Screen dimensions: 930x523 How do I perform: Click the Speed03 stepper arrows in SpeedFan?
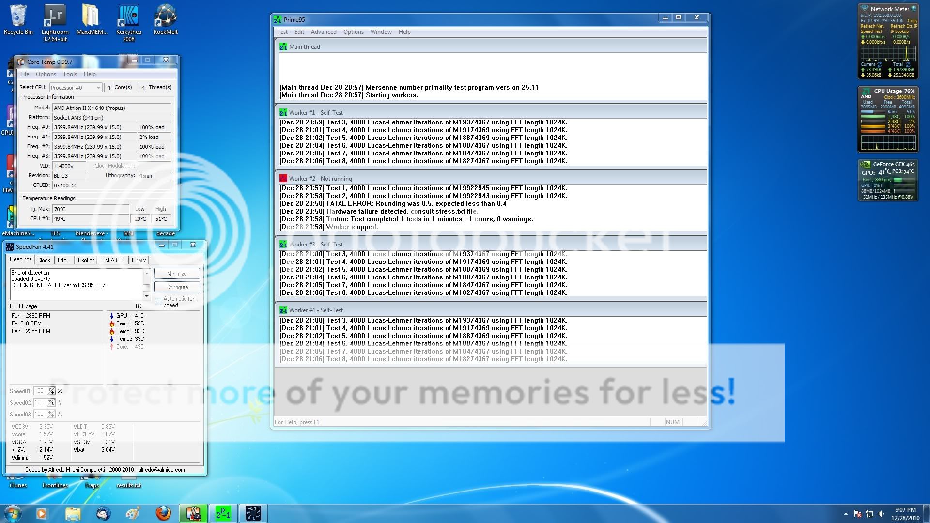click(x=52, y=414)
